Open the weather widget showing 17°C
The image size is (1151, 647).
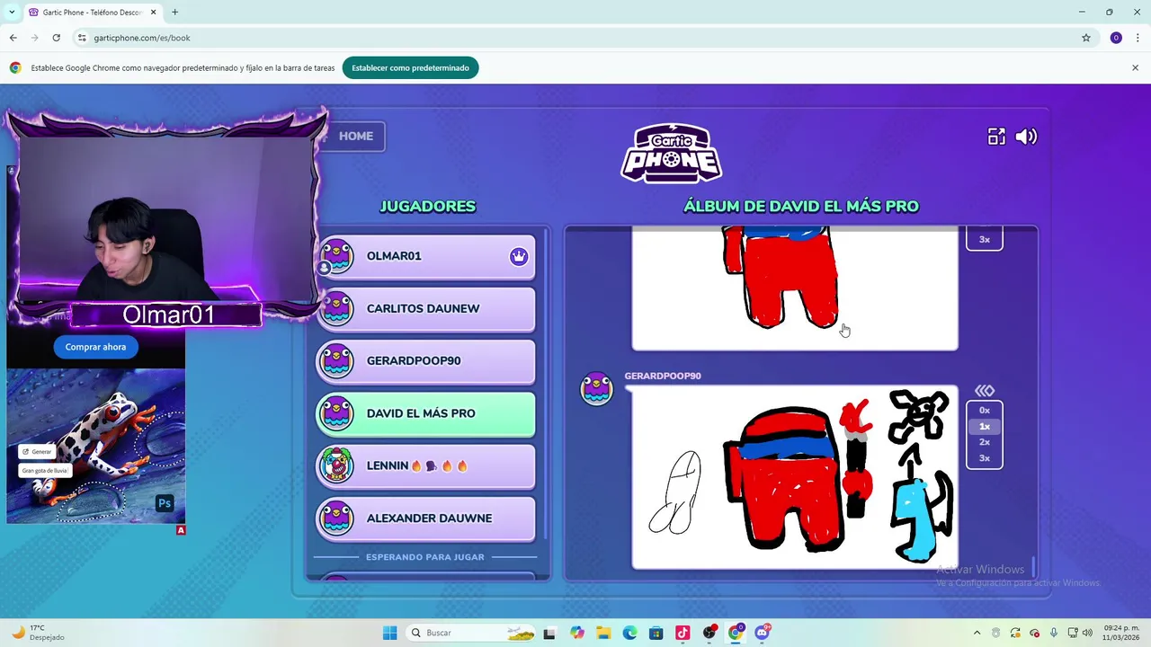pos(38,633)
